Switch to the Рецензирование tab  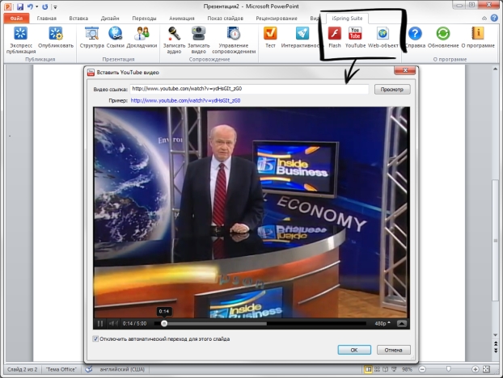277,19
